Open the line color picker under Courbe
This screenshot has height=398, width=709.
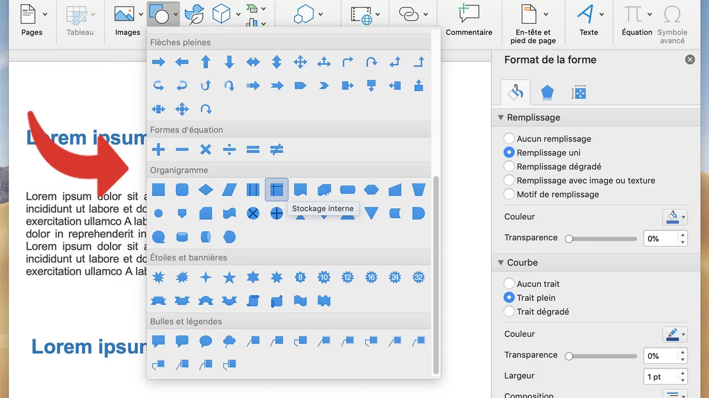point(675,334)
